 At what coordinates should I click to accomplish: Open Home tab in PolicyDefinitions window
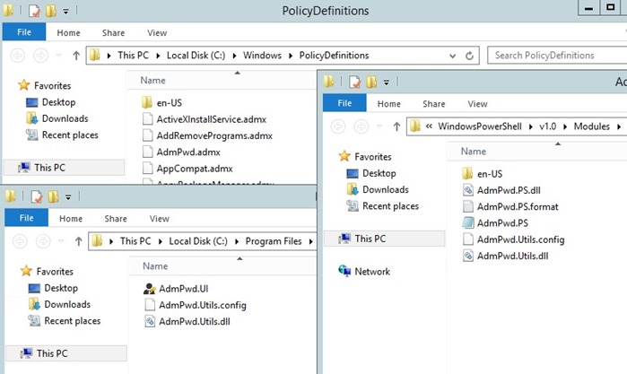point(68,33)
